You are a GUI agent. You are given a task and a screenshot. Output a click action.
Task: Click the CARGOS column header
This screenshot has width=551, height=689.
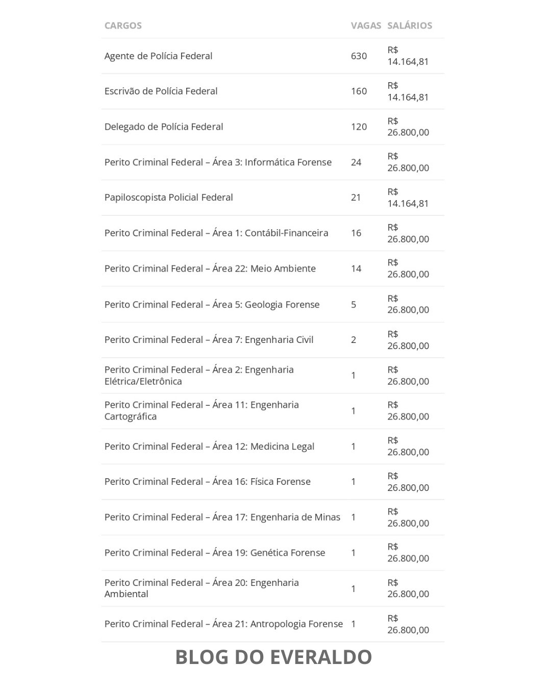tap(123, 26)
